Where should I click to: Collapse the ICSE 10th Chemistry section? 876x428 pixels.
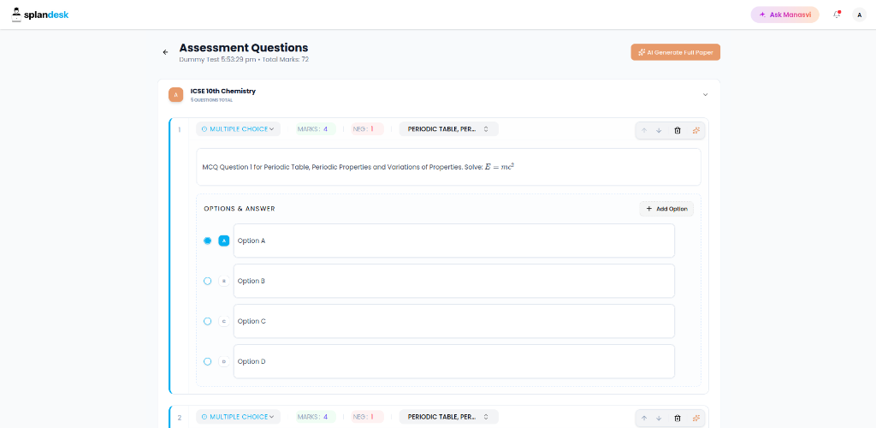coord(705,94)
